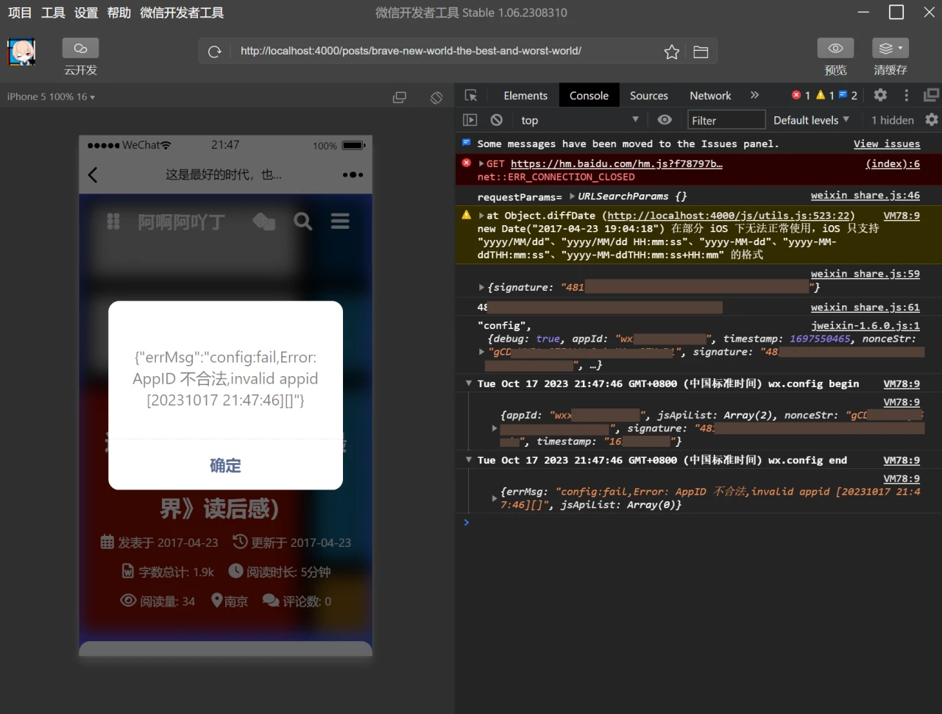Click the reload page icon in address bar
This screenshot has width=942, height=714.
tap(215, 52)
